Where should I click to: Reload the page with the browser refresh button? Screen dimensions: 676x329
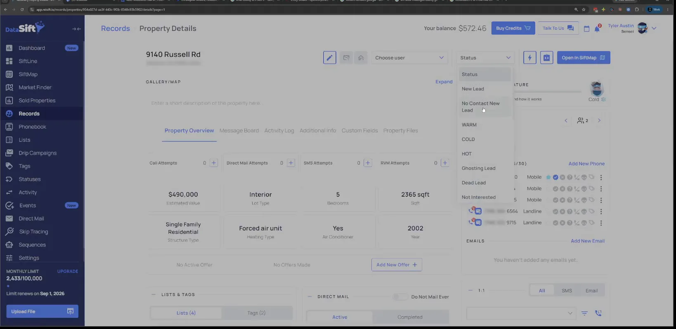point(22,9)
